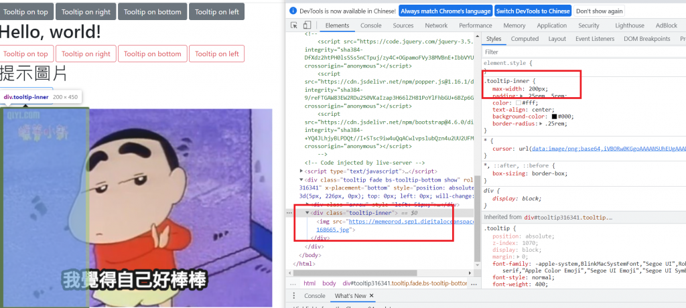Click gray Tooltip on top button
This screenshot has height=308, width=686.
25,12
